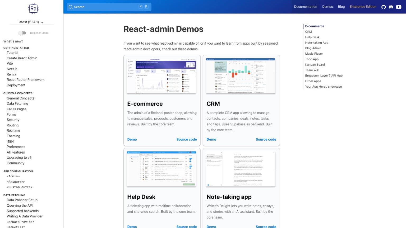The height and width of the screenshot is (228, 406).
Task: Jump to Team Wiki in contents
Action: [312, 70]
